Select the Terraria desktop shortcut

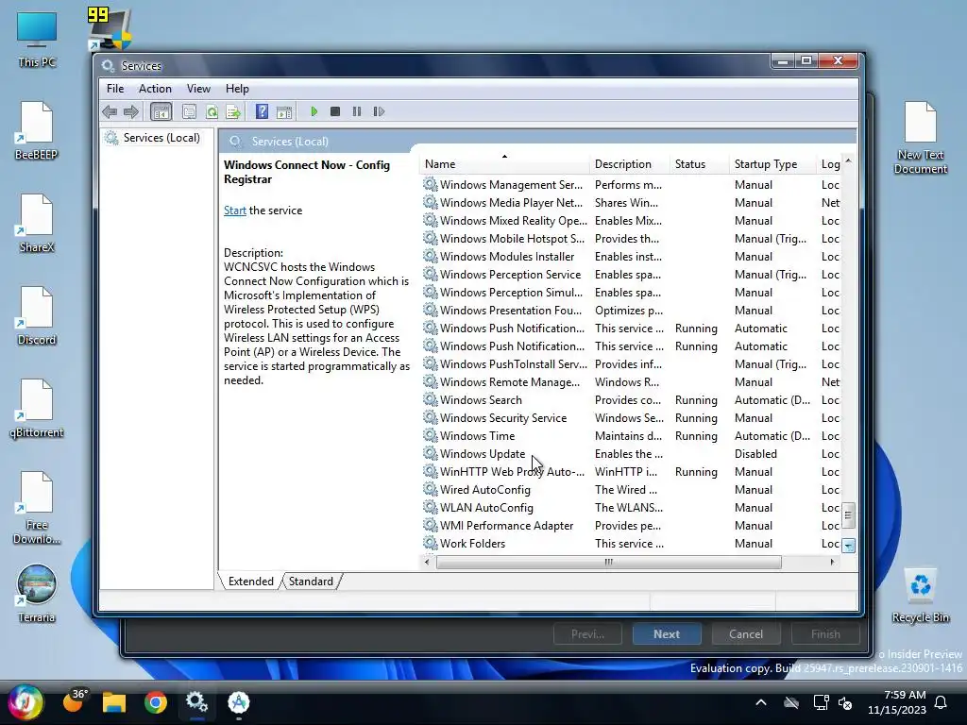[x=37, y=595]
